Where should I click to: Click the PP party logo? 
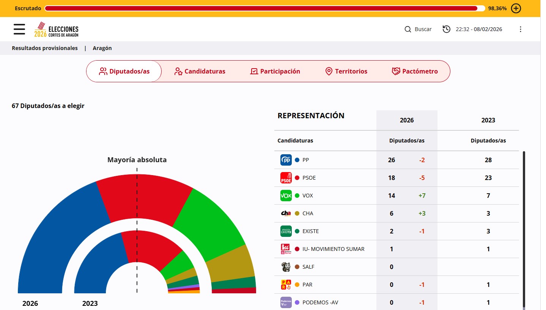pyautogui.click(x=286, y=160)
